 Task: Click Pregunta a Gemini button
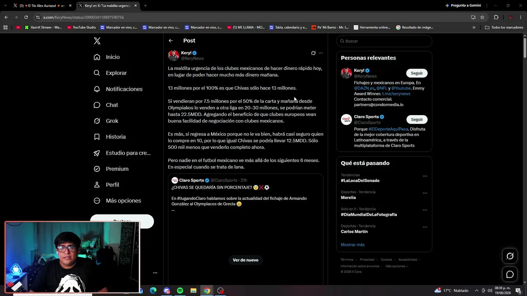tap(463, 5)
